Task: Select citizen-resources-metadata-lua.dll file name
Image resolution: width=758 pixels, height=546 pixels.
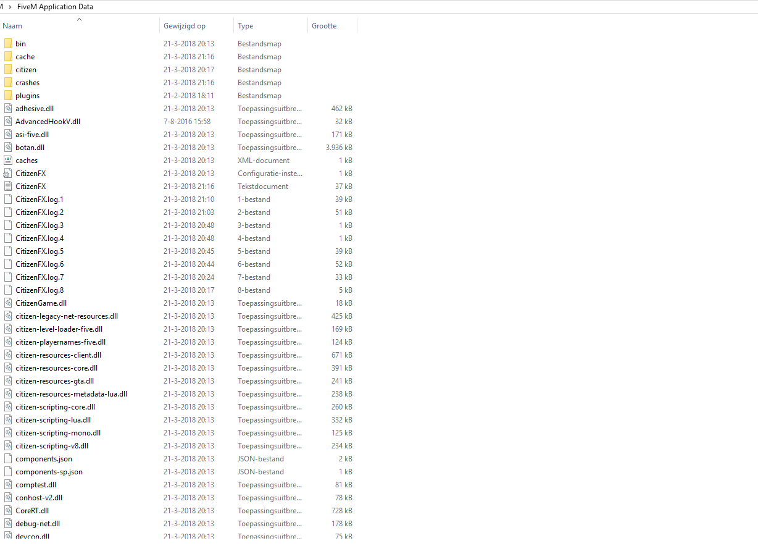Action: (x=72, y=393)
